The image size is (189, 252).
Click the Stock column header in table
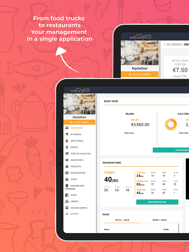(166, 229)
